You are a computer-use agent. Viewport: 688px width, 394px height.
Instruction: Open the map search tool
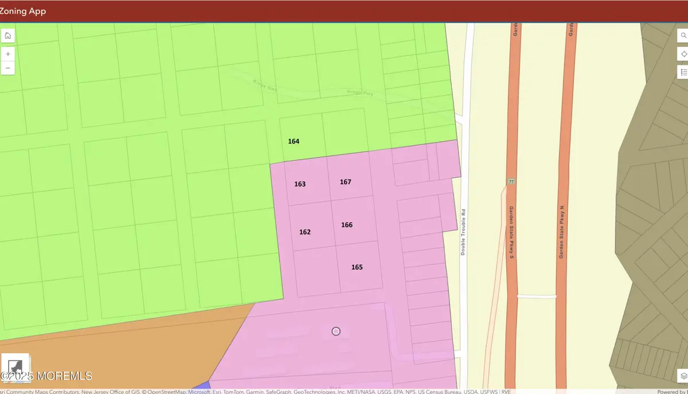tap(683, 35)
